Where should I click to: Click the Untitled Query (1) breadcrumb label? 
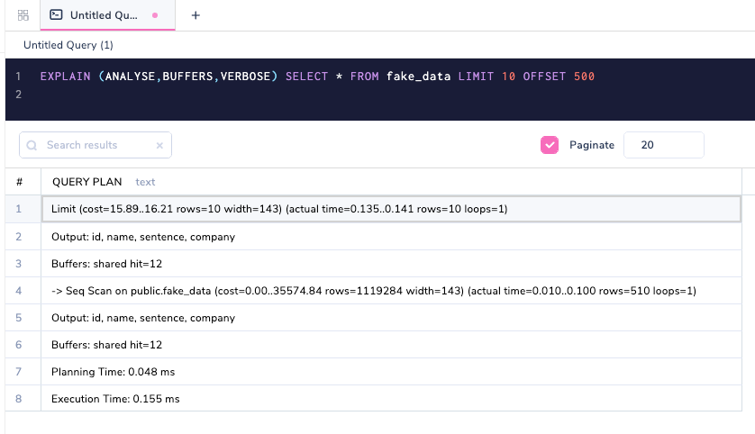(x=68, y=45)
